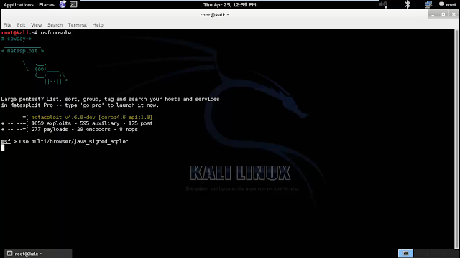The image size is (460, 258).
Task: Click the terminal vertical scrollbar
Action: point(457,139)
